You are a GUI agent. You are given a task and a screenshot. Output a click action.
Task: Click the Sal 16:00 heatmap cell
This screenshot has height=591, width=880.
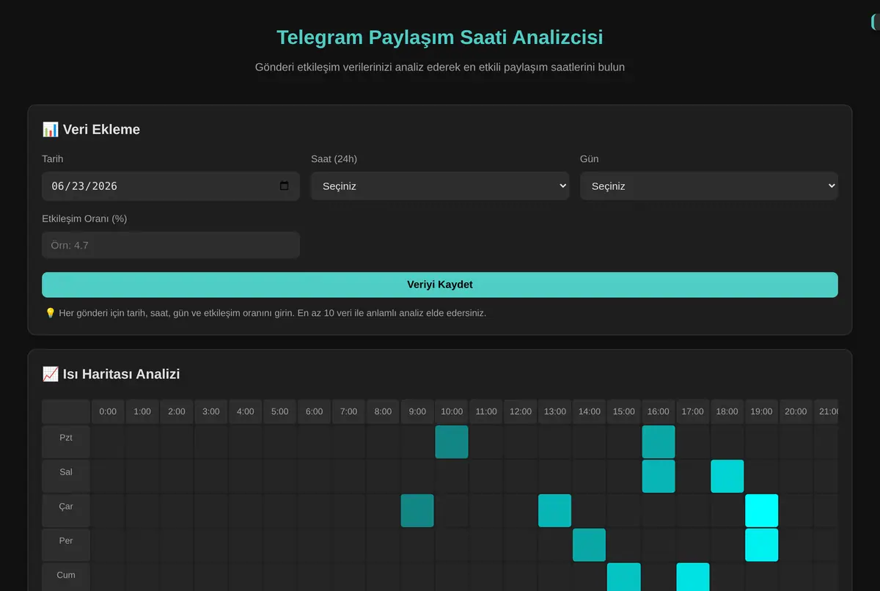point(659,477)
